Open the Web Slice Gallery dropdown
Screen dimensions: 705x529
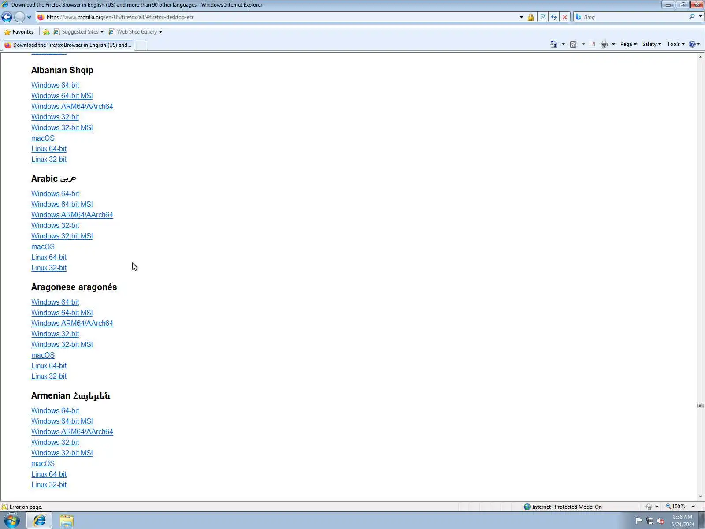click(135, 32)
